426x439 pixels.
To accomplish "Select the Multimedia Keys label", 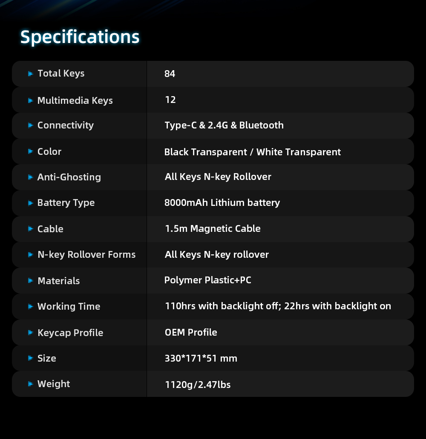I will click(x=75, y=100).
